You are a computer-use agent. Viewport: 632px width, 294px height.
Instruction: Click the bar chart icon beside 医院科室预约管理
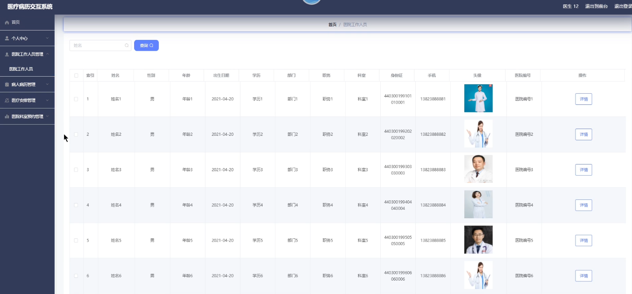click(7, 117)
